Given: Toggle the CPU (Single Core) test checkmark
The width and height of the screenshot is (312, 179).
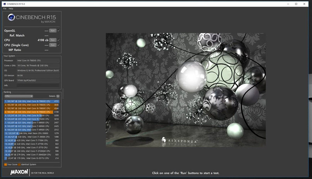Looking at the screenshot, I should click(x=59, y=45).
